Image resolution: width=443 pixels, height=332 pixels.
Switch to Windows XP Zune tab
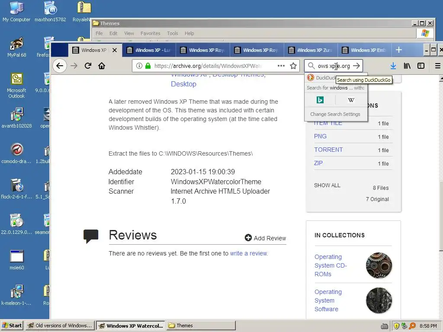[x=311, y=50]
